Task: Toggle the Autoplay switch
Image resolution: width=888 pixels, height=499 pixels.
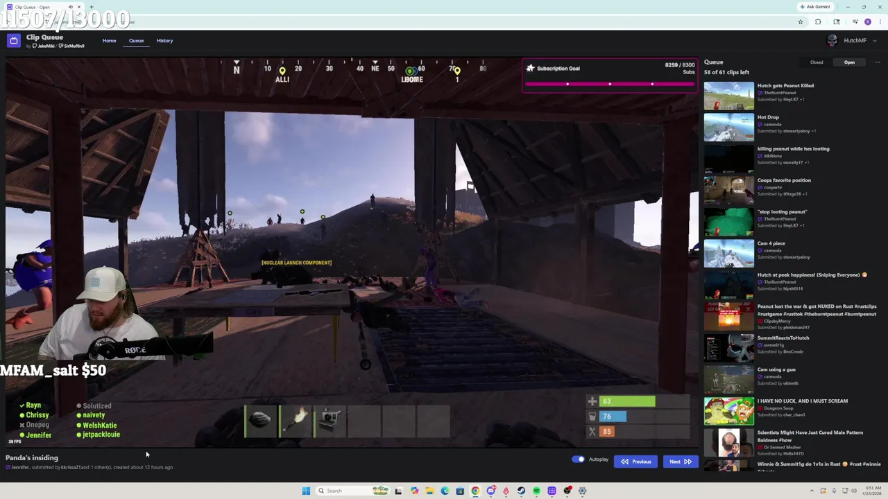Action: click(x=578, y=459)
